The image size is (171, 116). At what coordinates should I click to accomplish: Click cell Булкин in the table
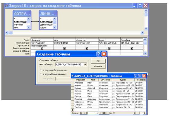(81, 88)
